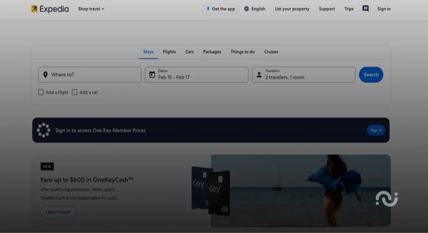The height and width of the screenshot is (233, 428).
Task: Click Sign in on One Key banner
Action: [x=376, y=130]
